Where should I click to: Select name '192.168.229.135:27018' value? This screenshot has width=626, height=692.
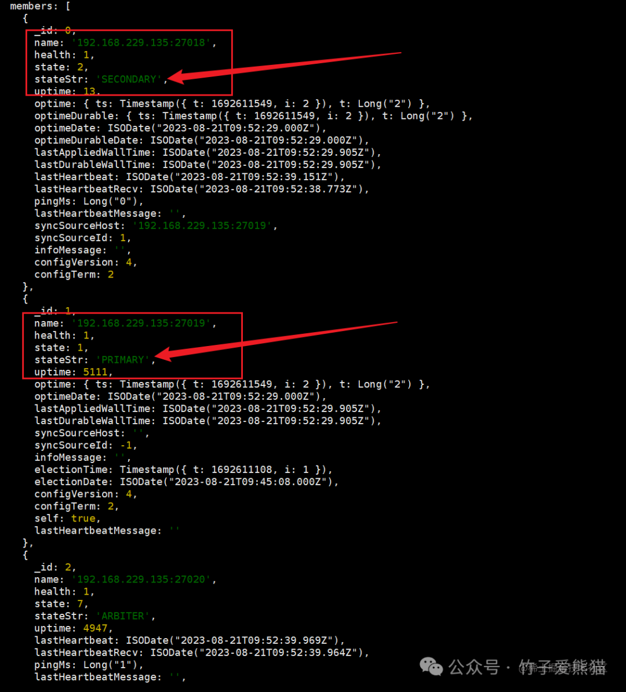click(141, 43)
